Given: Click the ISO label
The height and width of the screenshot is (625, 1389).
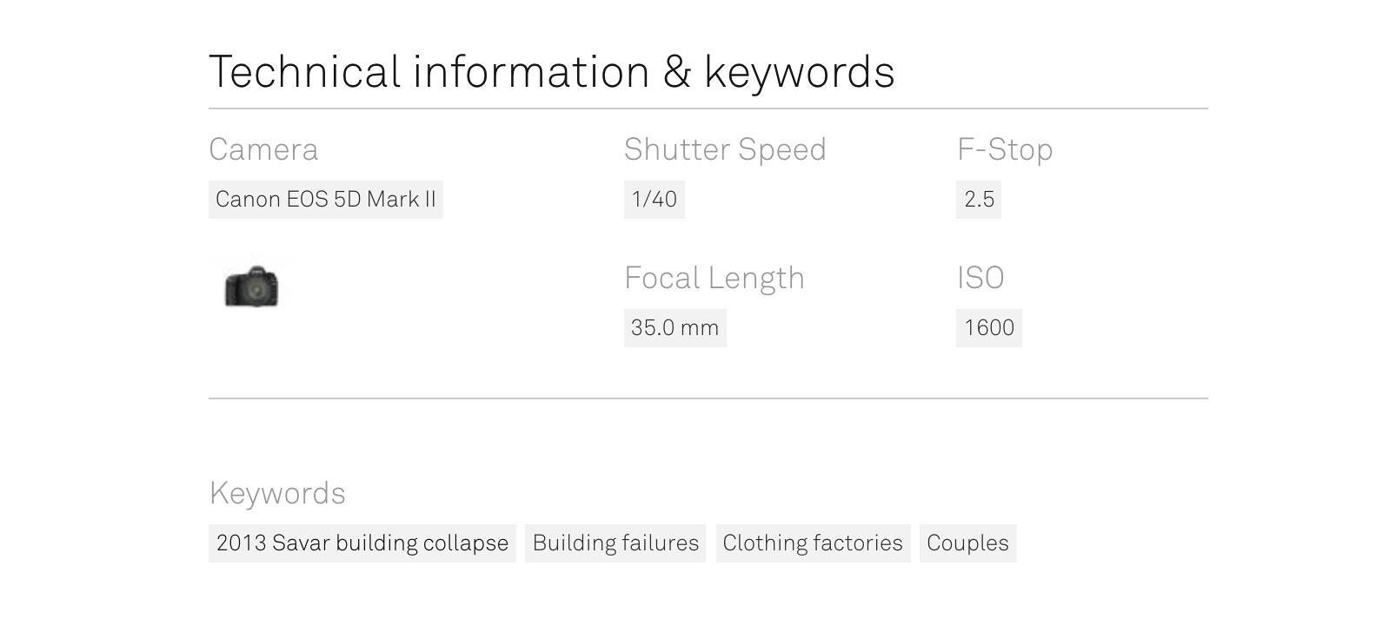Looking at the screenshot, I should [x=980, y=278].
